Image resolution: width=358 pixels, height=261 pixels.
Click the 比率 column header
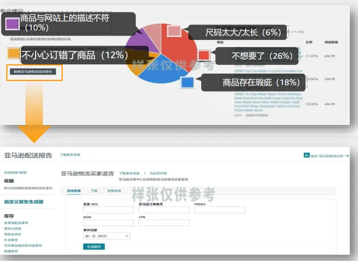[309, 42]
